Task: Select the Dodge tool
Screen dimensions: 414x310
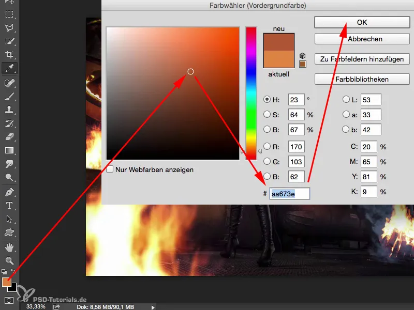Action: click(x=9, y=177)
